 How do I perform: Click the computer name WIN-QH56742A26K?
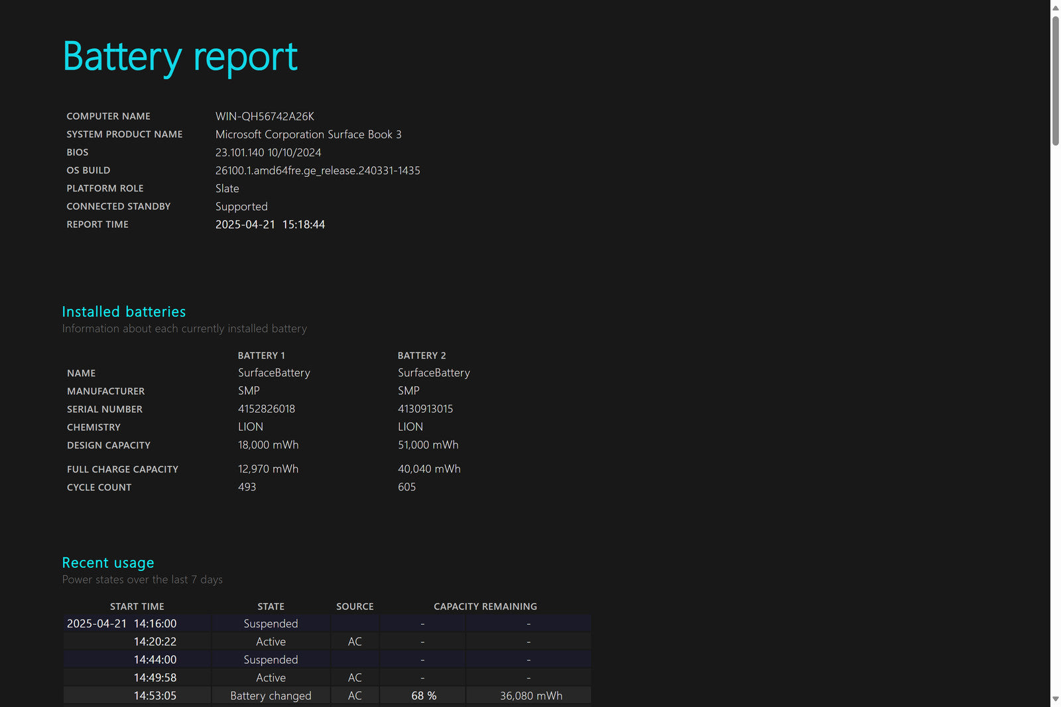[265, 116]
